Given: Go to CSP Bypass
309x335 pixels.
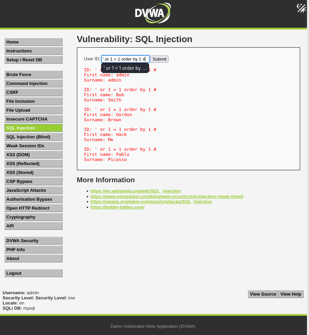Looking at the screenshot, I should coord(33,182).
